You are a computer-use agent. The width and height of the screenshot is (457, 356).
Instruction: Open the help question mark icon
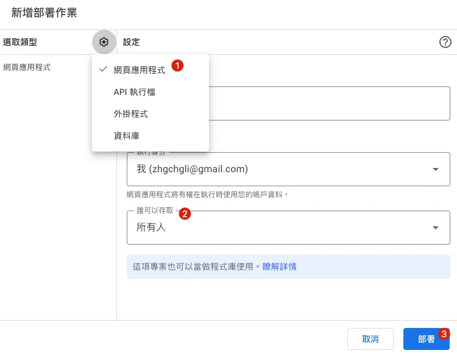tap(445, 42)
